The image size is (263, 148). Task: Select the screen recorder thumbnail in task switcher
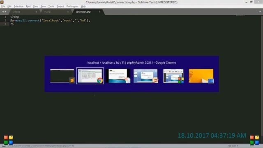(x=173, y=76)
